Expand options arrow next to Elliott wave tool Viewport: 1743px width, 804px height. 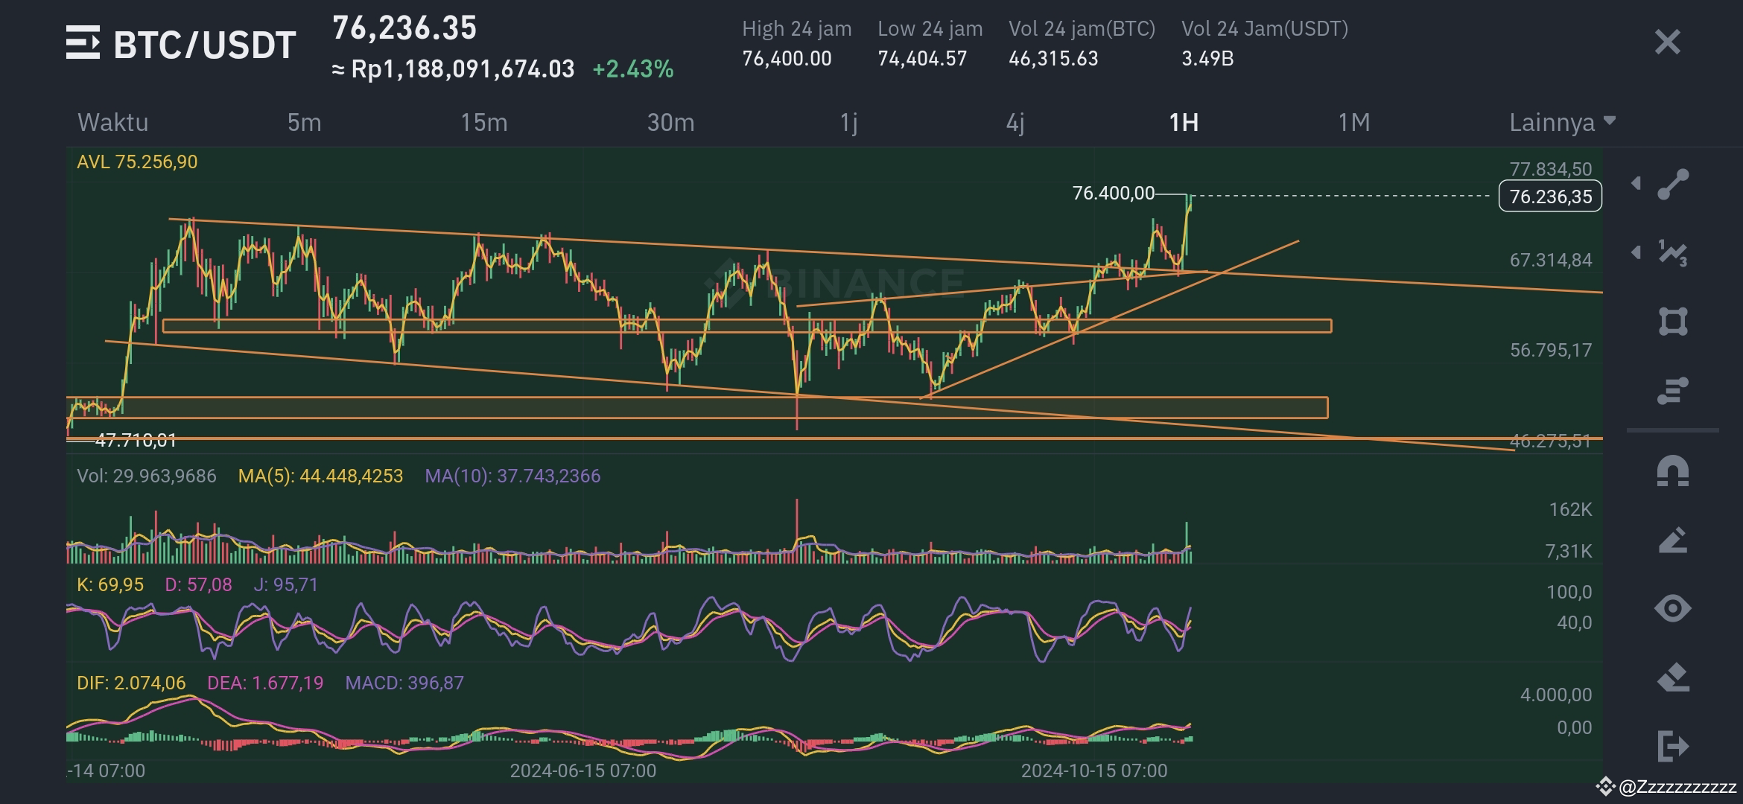point(1636,253)
